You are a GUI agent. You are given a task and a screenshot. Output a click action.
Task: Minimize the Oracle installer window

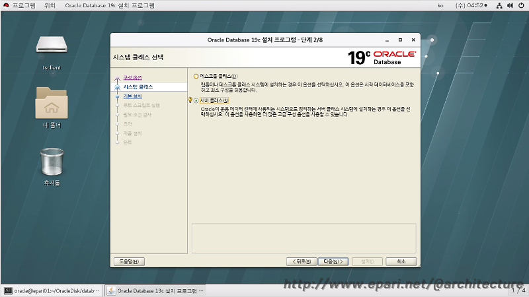387,40
